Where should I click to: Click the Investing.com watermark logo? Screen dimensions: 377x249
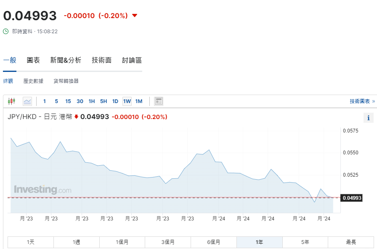(42, 190)
